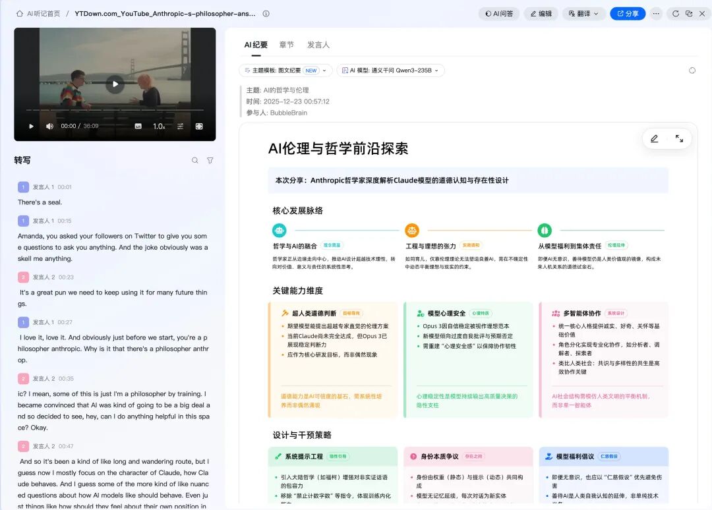
Task: Change playback speed 1.0x
Action: 159,126
